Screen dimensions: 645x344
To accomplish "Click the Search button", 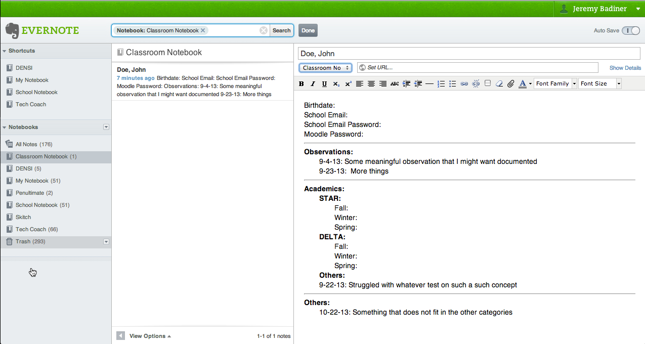I will [282, 30].
